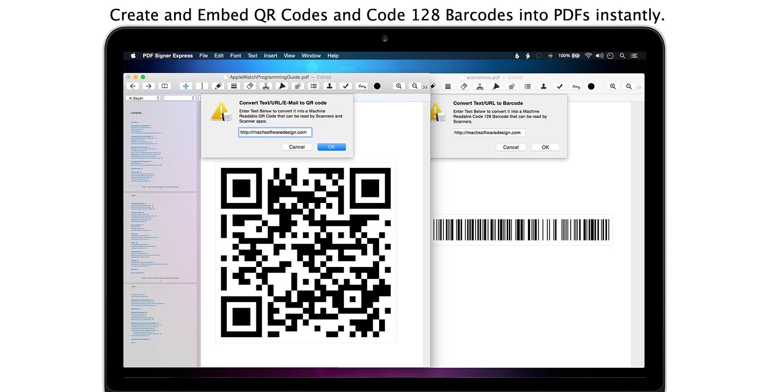Click the battery 100% status icon

569,56
